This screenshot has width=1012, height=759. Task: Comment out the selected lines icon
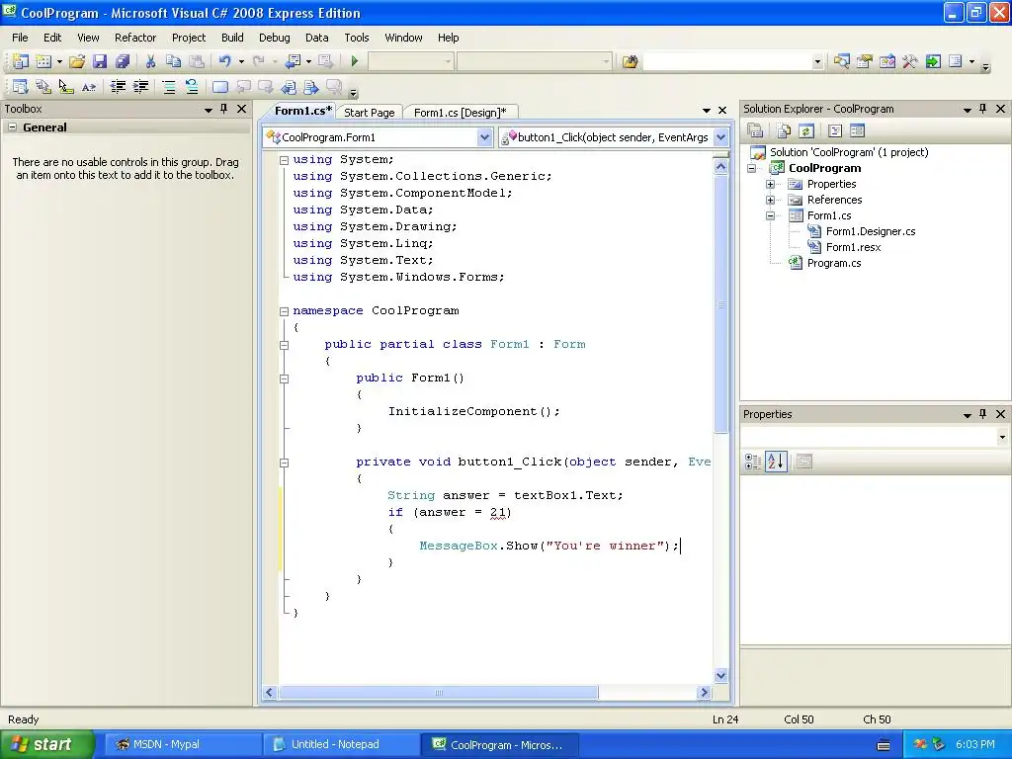pos(168,87)
